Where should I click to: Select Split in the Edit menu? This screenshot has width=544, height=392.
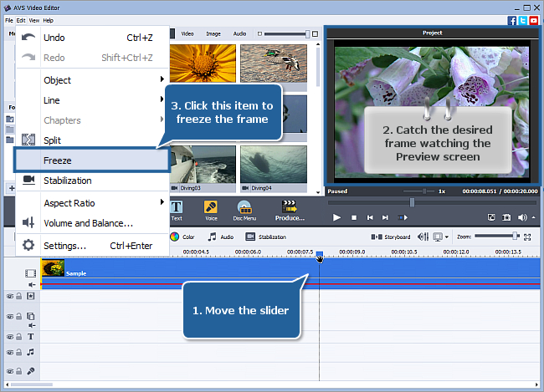92,140
